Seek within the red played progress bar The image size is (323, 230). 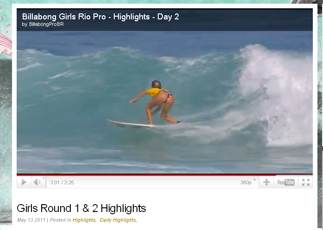146,175
